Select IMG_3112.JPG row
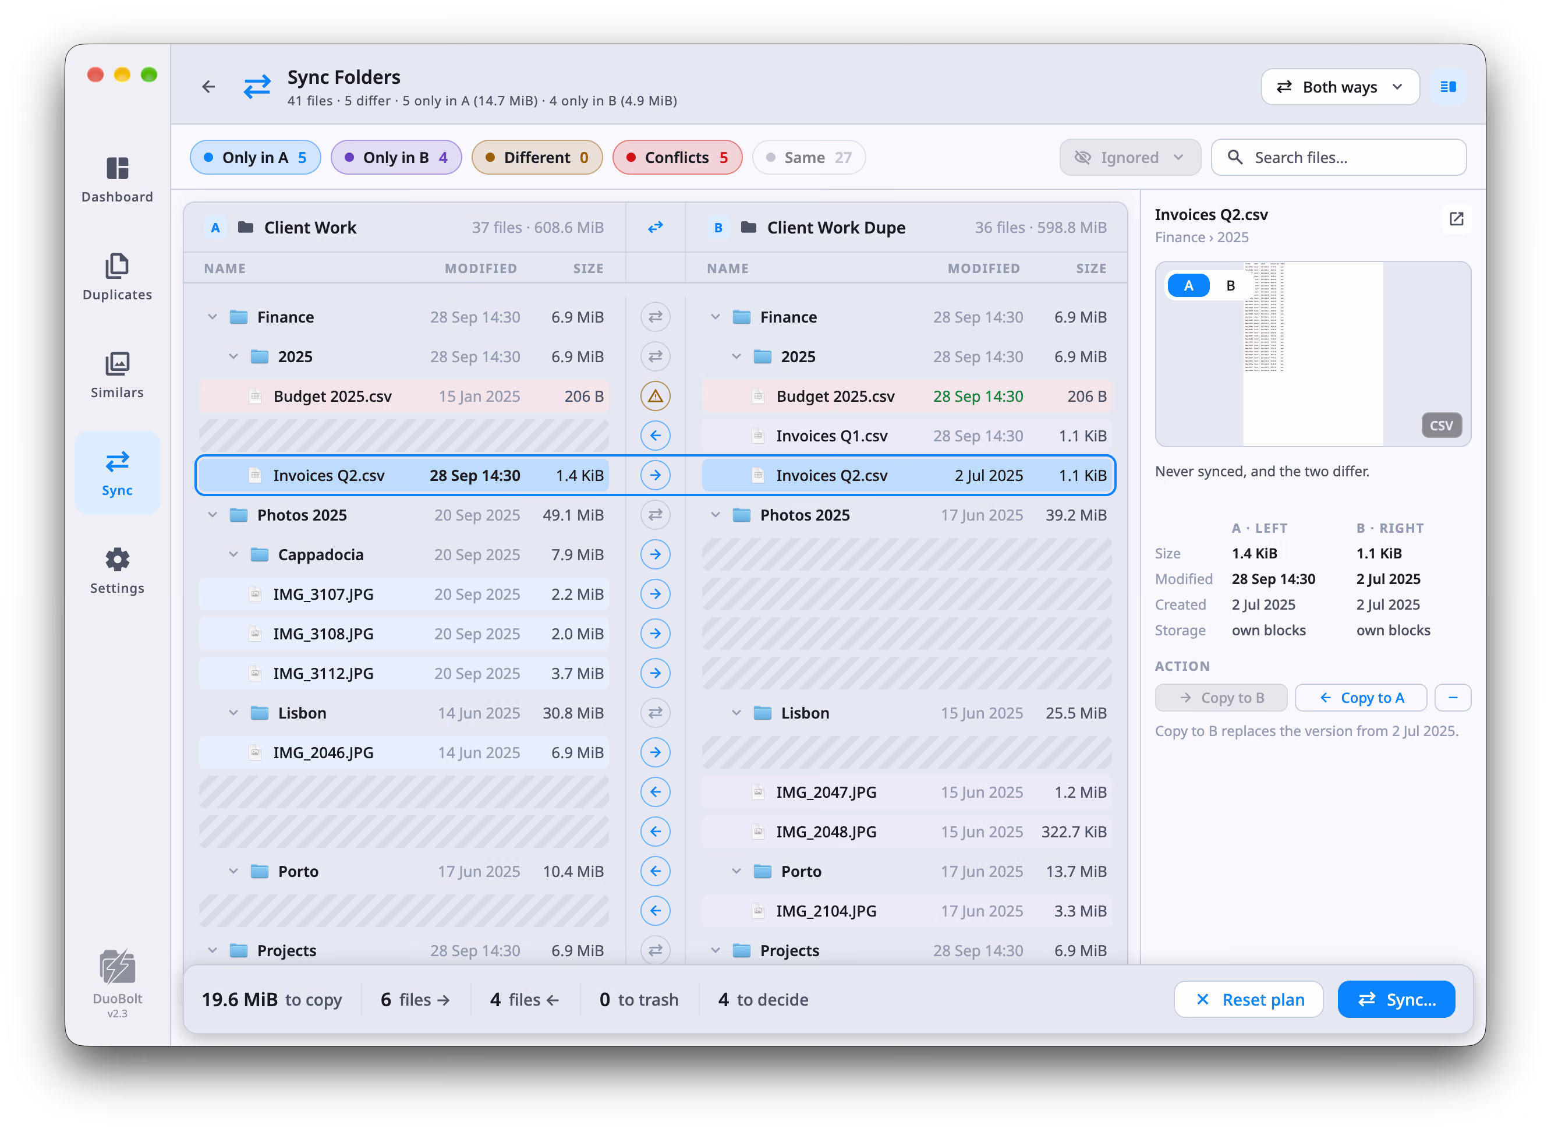Screen dimensions: 1551x1132 coord(403,674)
